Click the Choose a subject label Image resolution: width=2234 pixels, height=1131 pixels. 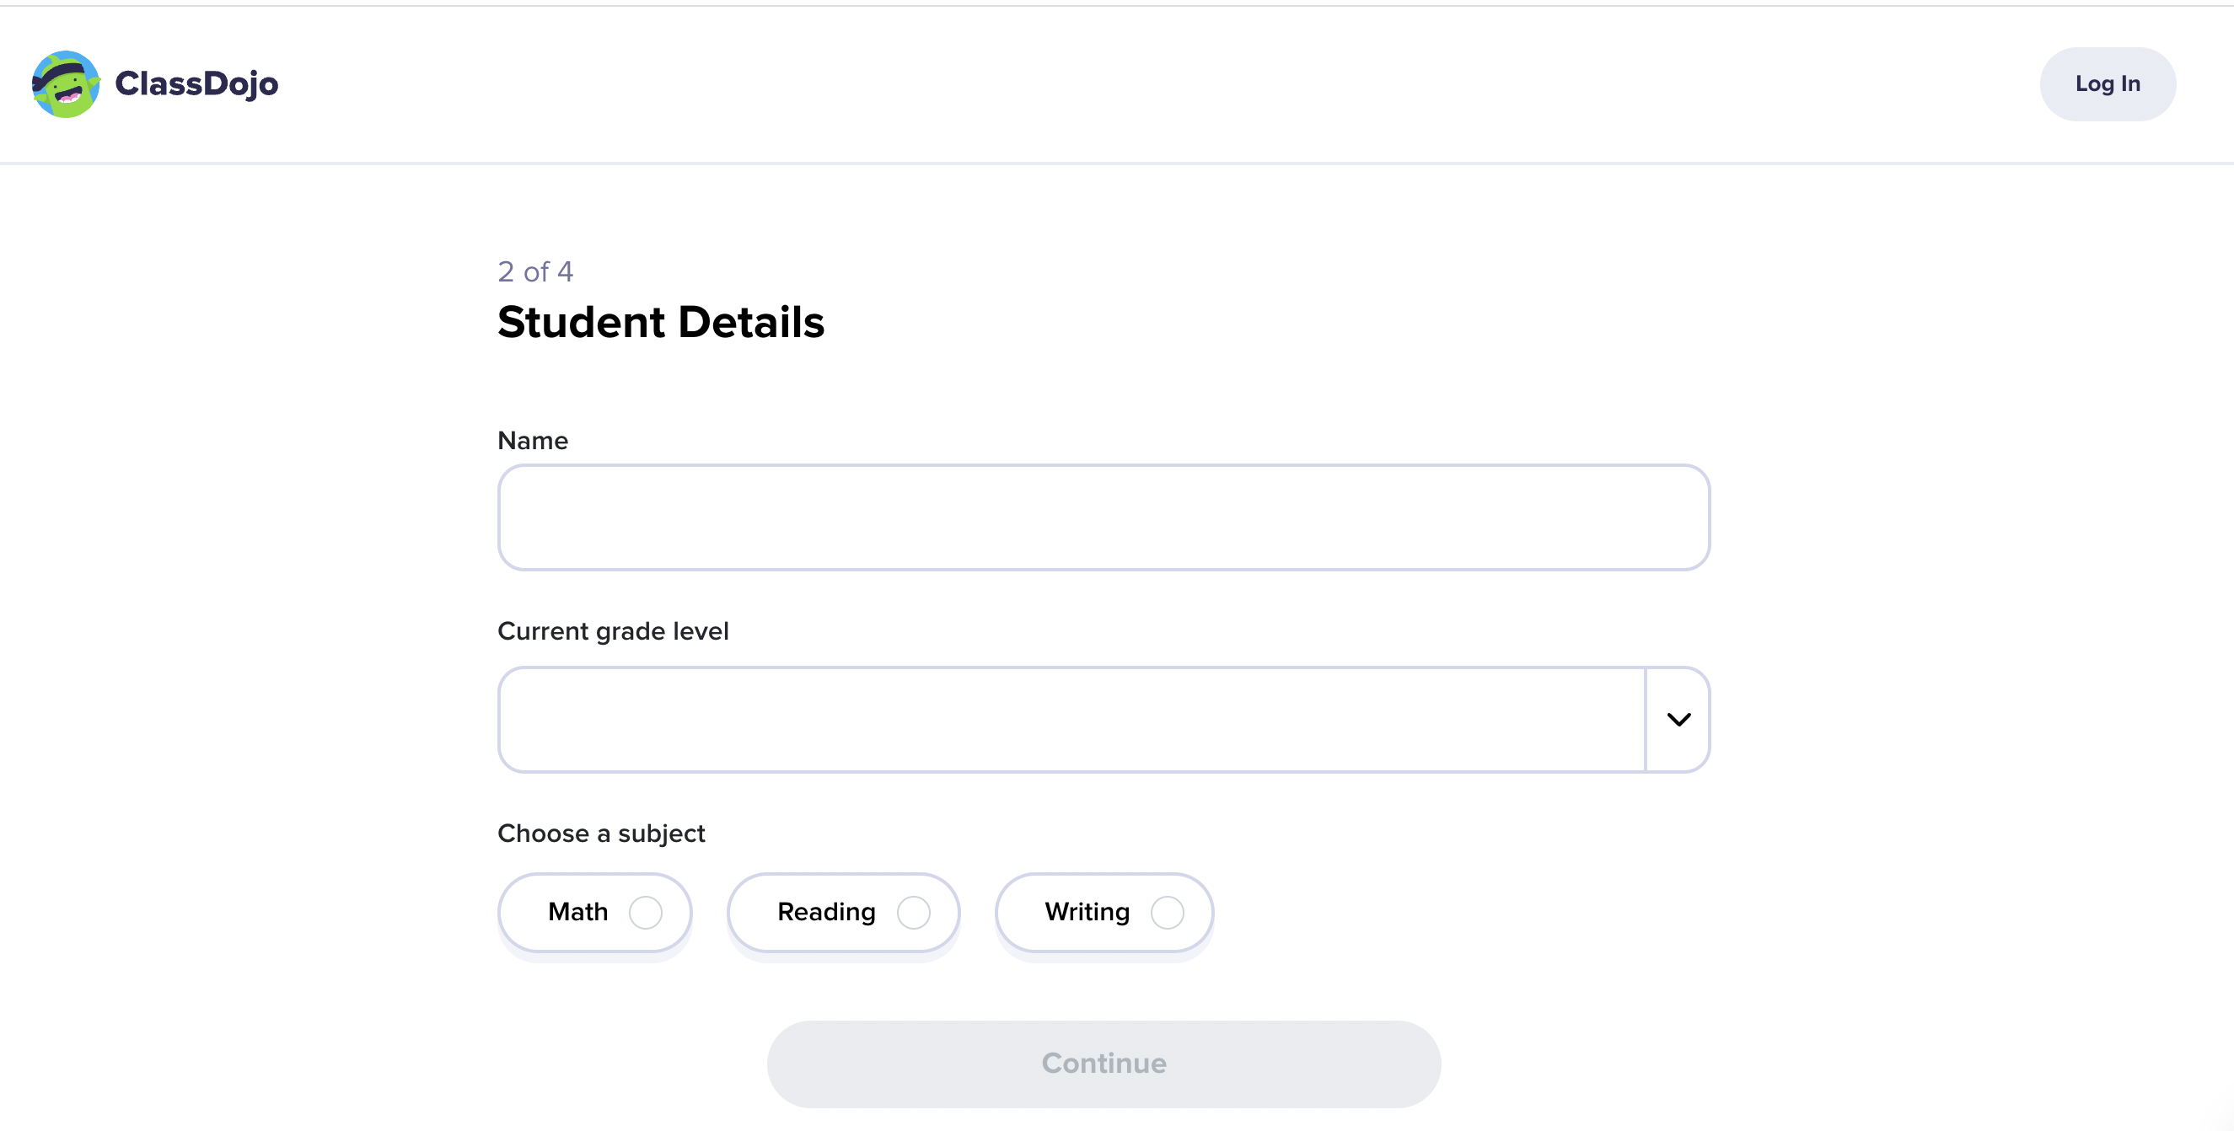point(601,833)
